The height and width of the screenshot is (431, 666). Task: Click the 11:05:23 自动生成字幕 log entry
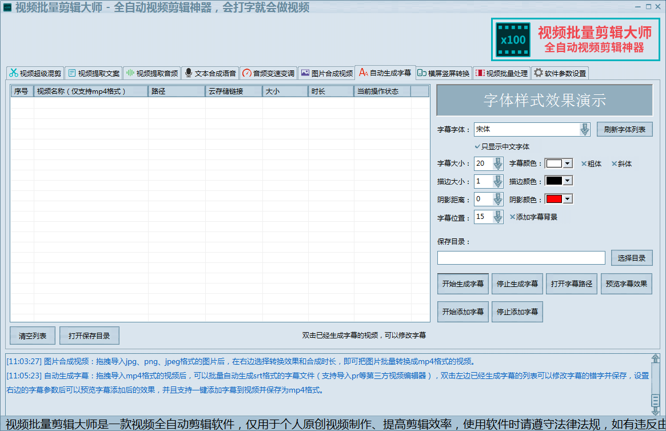point(328,382)
